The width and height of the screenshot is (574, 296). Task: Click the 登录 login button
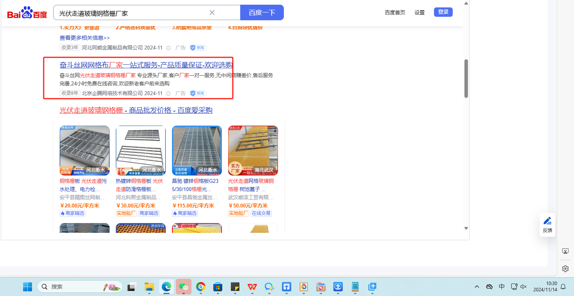443,12
